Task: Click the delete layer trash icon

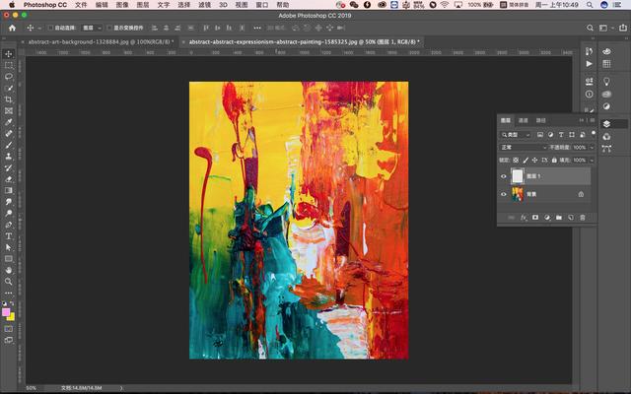Action: coord(583,217)
